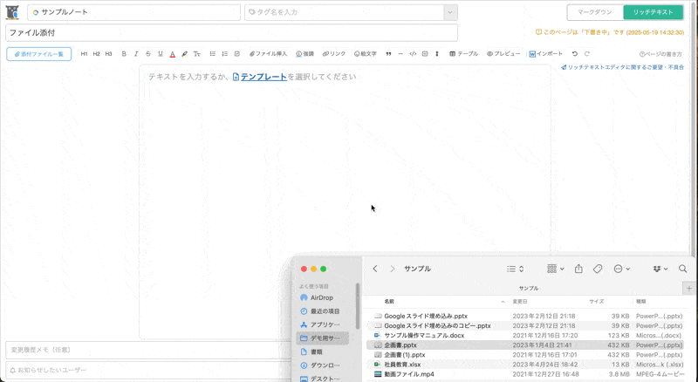698x382 pixels.
Task: Insert a bulleted list
Action: (212, 54)
